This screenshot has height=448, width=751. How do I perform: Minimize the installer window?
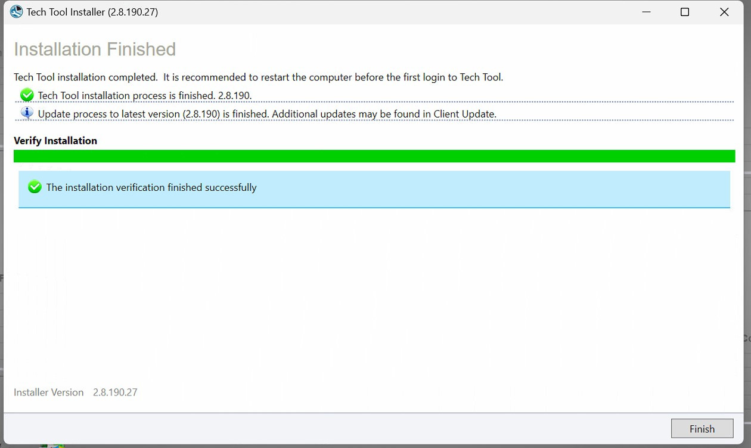click(x=646, y=12)
